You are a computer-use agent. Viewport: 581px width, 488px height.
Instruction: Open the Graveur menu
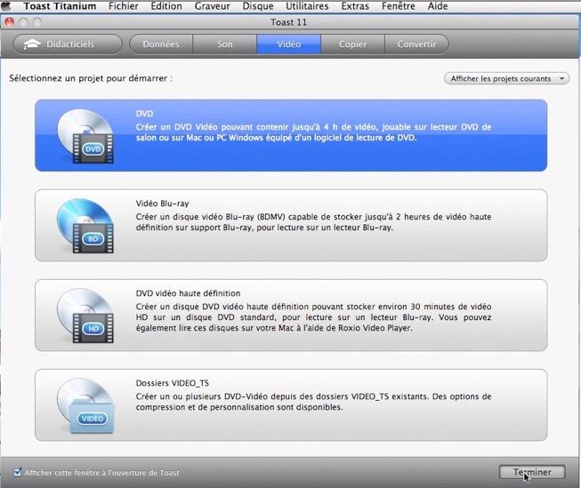(x=213, y=6)
